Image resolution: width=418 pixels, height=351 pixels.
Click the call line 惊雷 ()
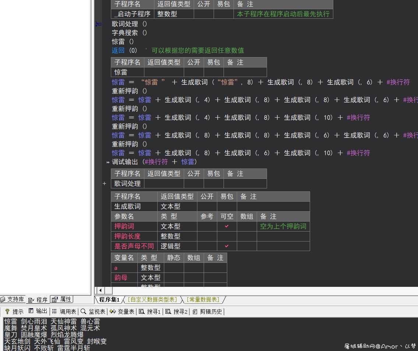(123, 42)
